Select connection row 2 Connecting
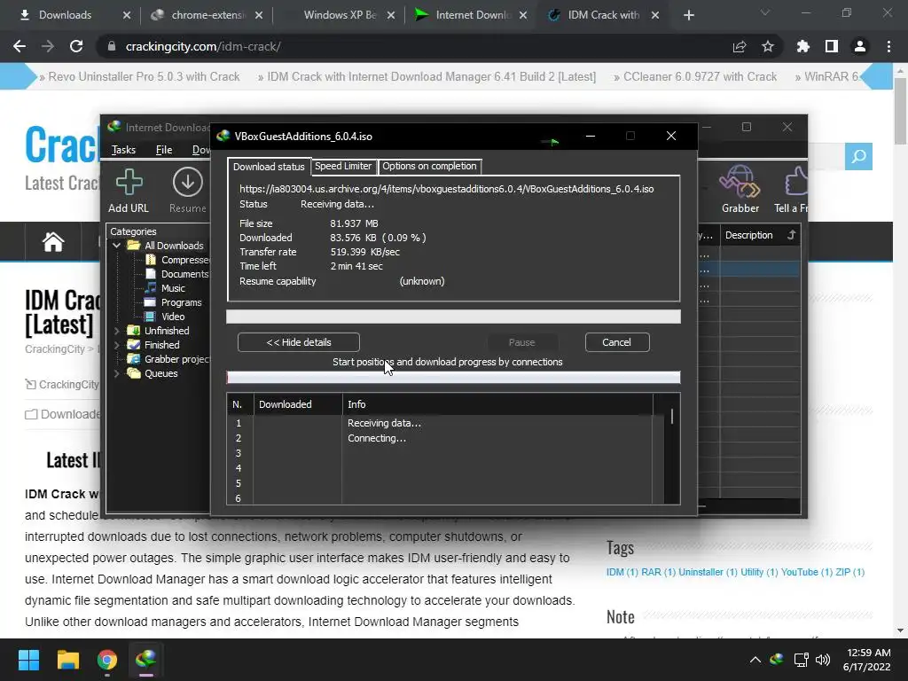 point(440,438)
